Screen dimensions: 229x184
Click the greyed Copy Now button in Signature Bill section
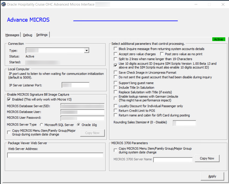(92, 133)
